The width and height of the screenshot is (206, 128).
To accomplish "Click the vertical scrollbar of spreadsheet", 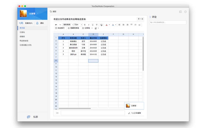I will click(x=143, y=54).
